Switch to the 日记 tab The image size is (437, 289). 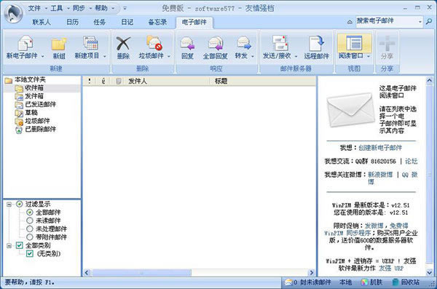[127, 22]
